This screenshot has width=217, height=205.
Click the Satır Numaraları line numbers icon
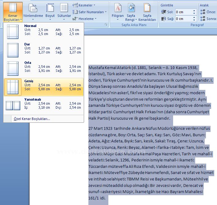[75, 12]
